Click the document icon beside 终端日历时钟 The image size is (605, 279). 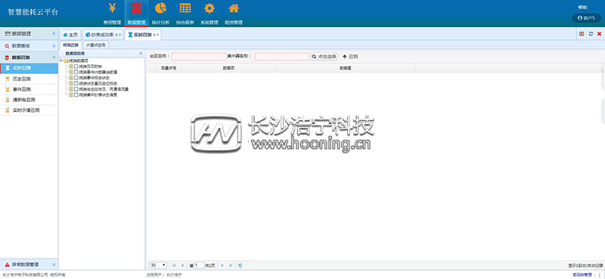point(71,67)
